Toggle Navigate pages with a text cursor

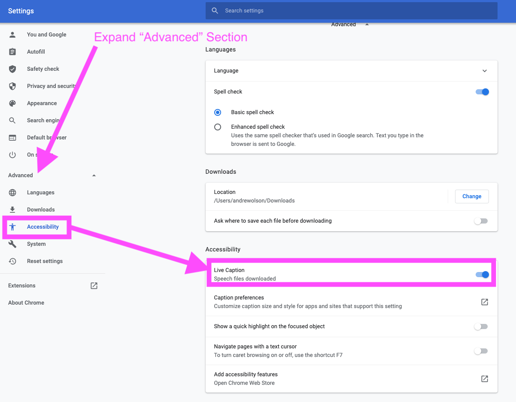[481, 351]
